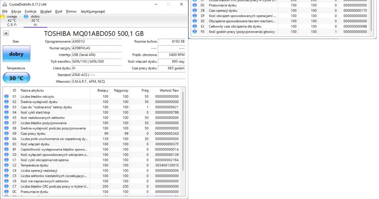This screenshot has width=379, height=199.
Task: Click status orb for attribute C7 in main window
Action: click(6, 186)
